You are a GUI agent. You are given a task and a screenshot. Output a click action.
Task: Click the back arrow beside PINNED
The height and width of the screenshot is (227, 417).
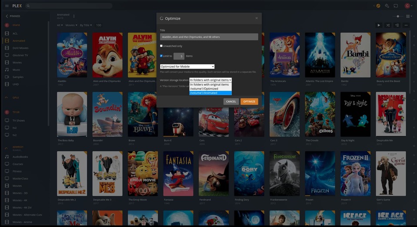(x=7, y=16)
